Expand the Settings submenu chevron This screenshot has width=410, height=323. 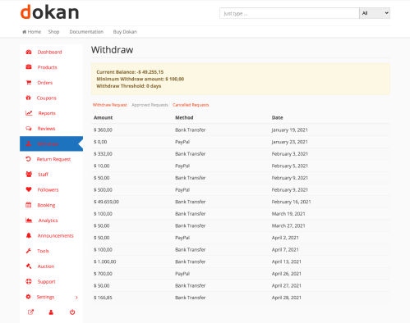tap(76, 297)
